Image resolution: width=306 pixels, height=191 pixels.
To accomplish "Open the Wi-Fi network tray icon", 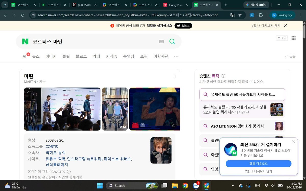I will (x=266, y=185).
